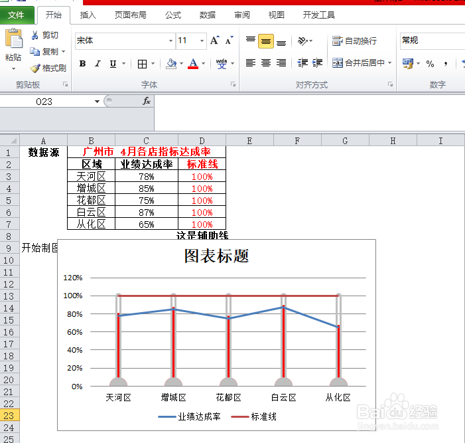Select the Format Painter brush
Screen dimensions: 465x443
click(35, 68)
